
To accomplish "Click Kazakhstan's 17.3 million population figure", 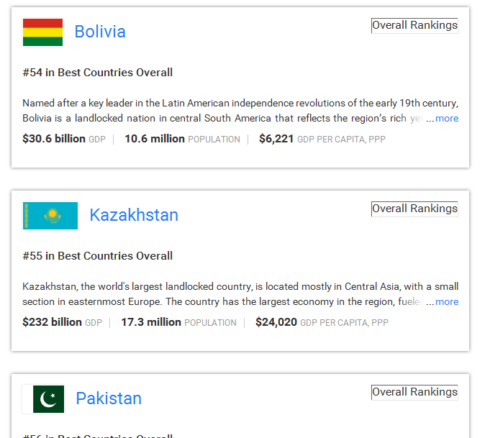I will (x=151, y=321).
